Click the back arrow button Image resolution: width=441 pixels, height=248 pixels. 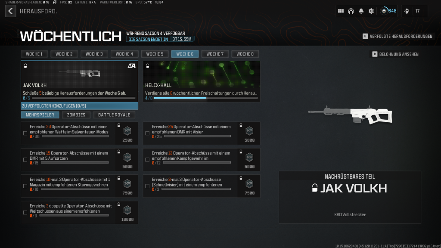[10, 11]
